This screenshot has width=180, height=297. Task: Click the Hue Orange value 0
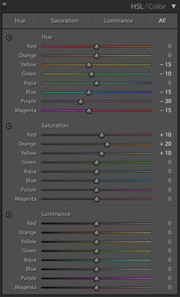[170, 55]
